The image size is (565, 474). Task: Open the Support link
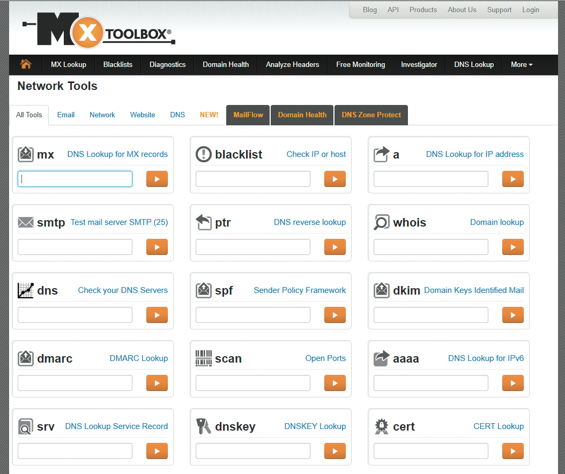[x=500, y=10]
